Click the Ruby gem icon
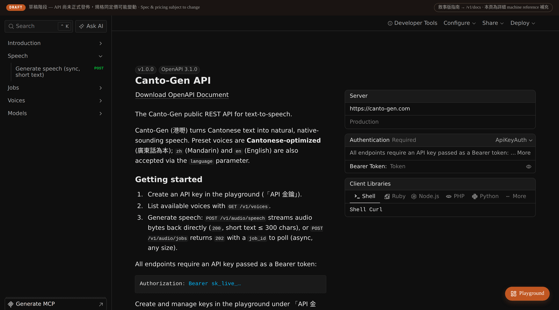Image resolution: width=559 pixels, height=310 pixels. [387, 196]
